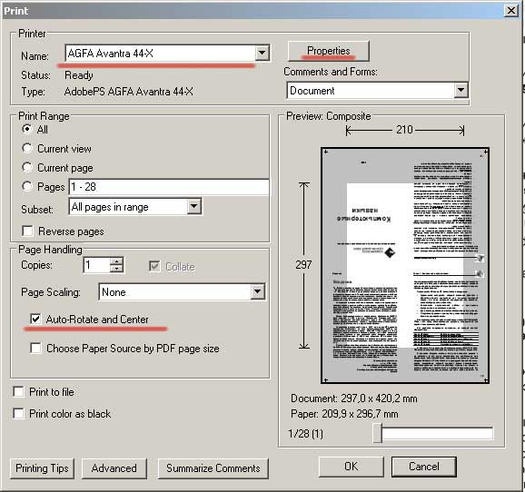Screen dimensions: 525x492
Task: Click the Preview: Composite label
Action: [x=329, y=116]
